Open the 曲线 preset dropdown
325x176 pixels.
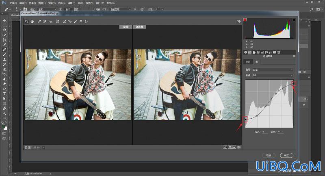(x=272, y=70)
